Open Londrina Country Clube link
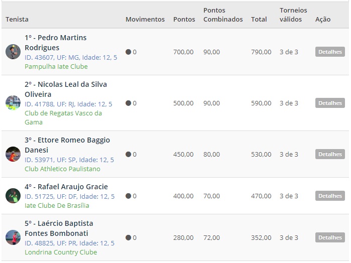This screenshot has height=263, width=351. (x=61, y=252)
